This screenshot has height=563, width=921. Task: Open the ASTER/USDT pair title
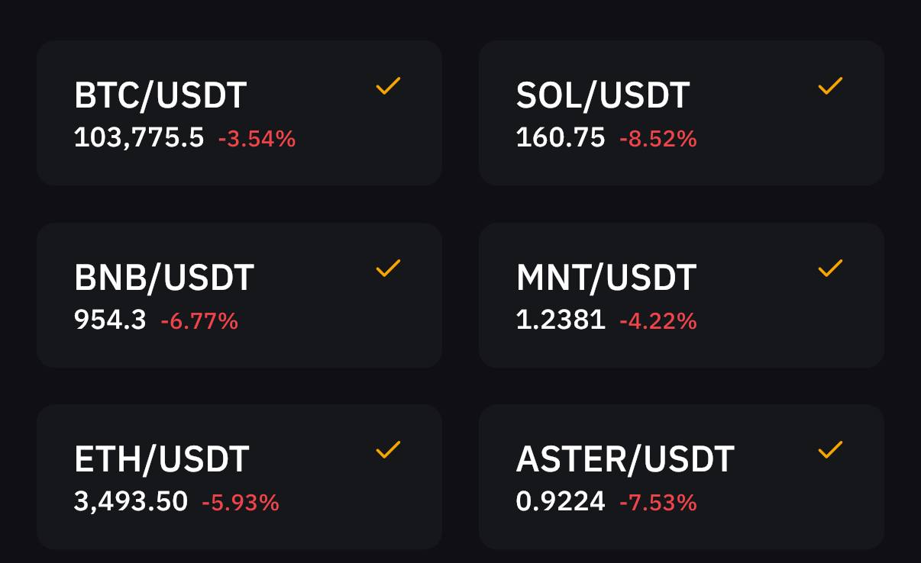625,459
